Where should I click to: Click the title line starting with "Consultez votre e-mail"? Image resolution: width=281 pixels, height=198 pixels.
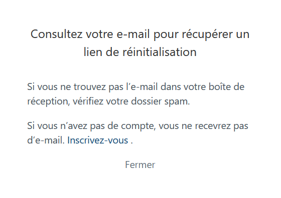coord(140,34)
